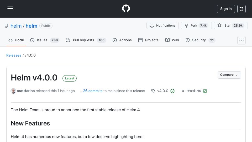Image resolution: width=252 pixels, height=142 pixels.
Task: Click the 7.4k fork count
Action: click(x=203, y=26)
